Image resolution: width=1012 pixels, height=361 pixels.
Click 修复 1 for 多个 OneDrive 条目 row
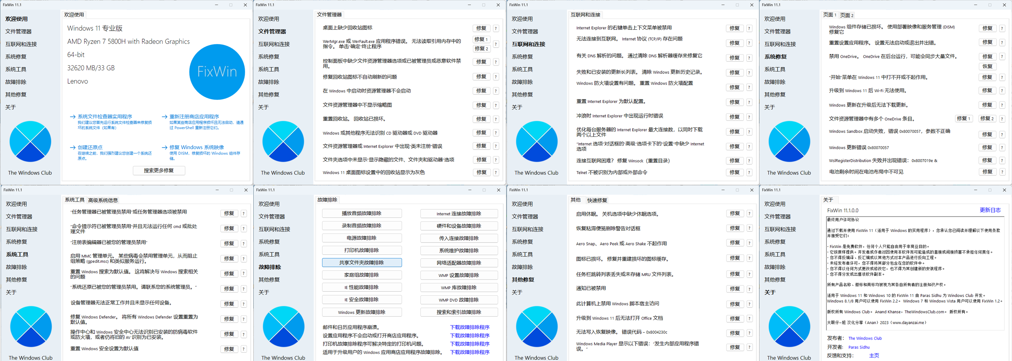click(x=964, y=118)
